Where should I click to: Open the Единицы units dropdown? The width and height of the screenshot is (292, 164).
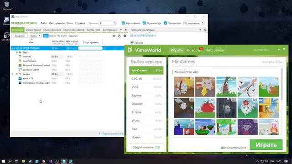[108, 23]
